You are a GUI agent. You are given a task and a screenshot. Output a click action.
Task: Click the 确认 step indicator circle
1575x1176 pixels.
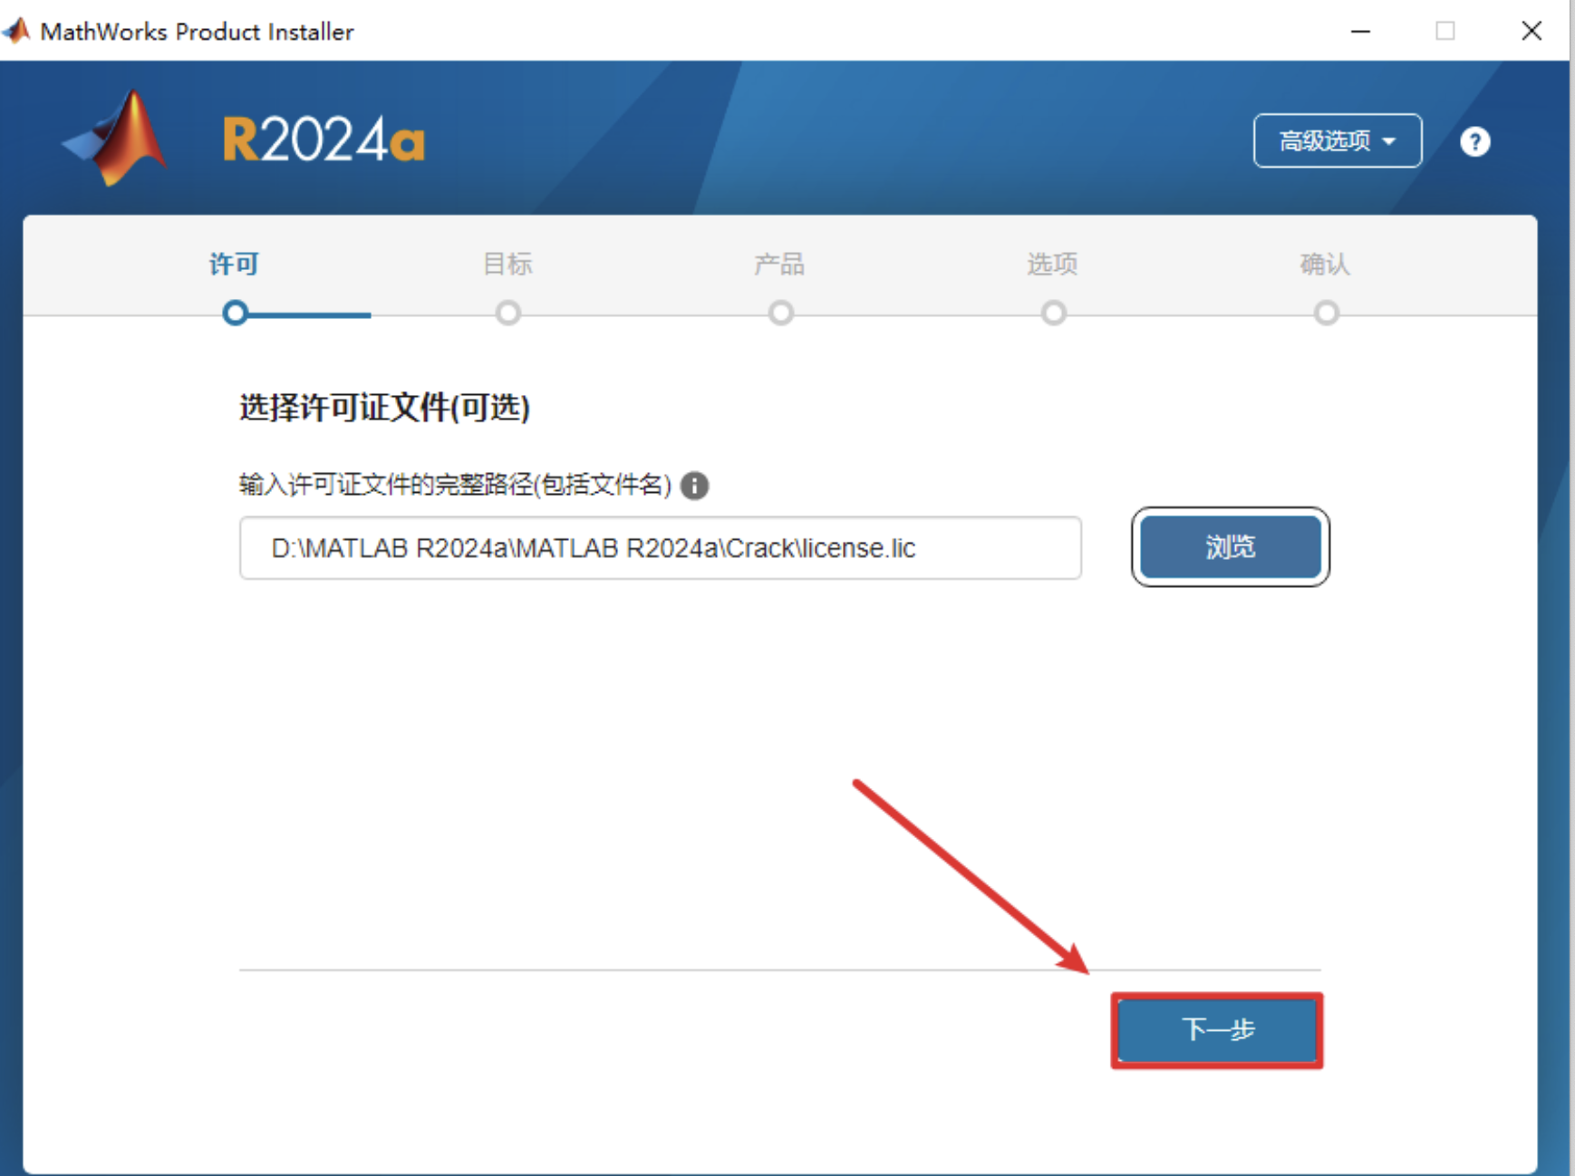tap(1327, 313)
